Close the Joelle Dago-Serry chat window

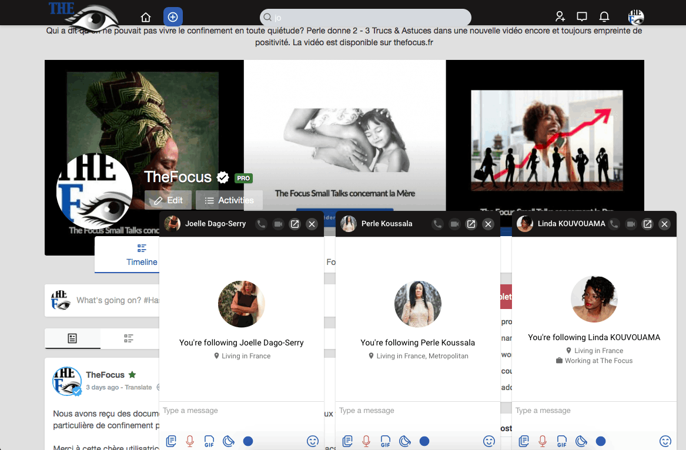312,224
